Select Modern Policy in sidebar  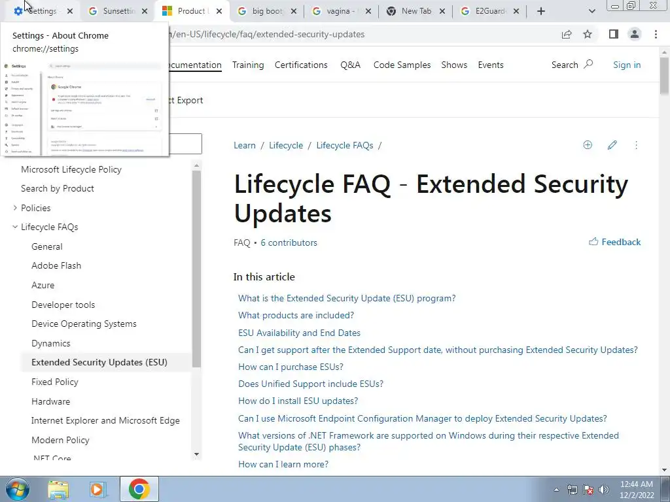pyautogui.click(x=60, y=440)
